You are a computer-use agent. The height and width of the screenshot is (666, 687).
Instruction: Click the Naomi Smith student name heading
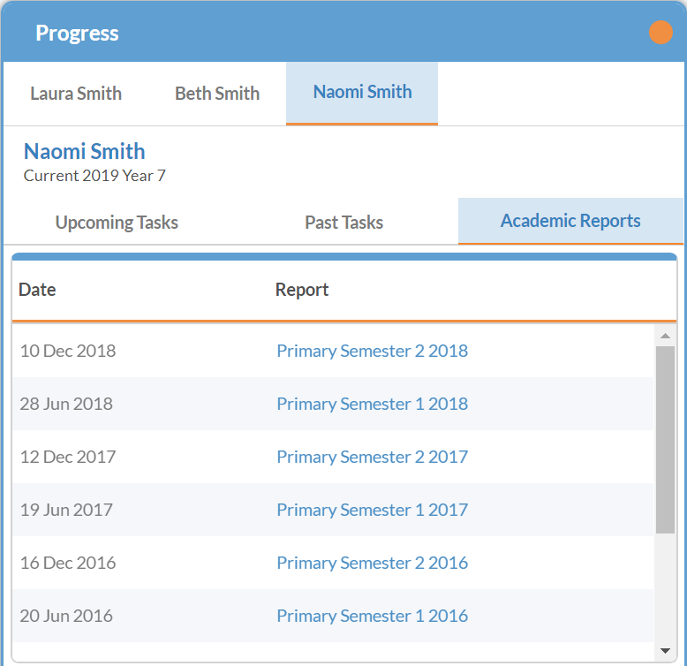85,151
